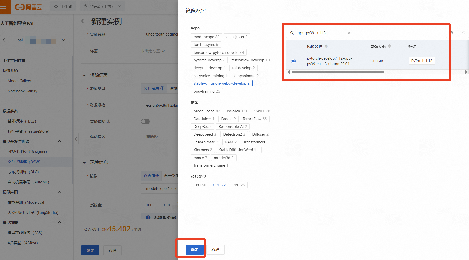Toggle the stable-diffusion-webui-develop repo filter

(x=222, y=83)
